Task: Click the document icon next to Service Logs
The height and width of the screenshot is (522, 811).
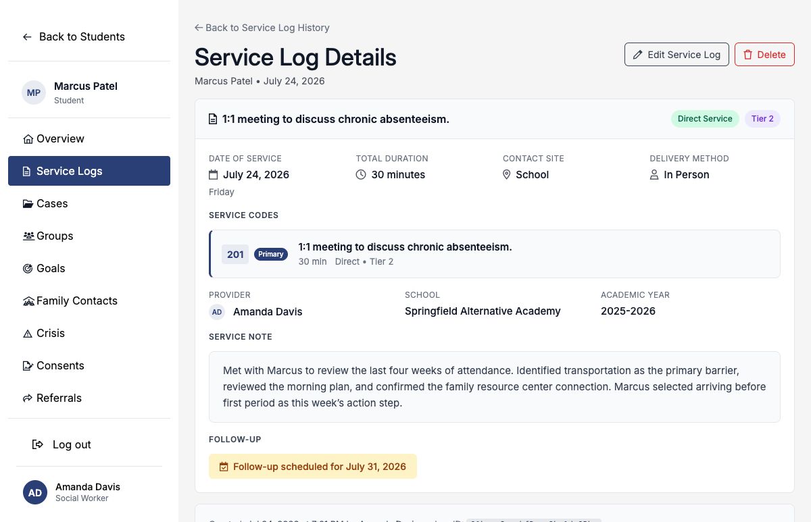Action: [x=27, y=172]
